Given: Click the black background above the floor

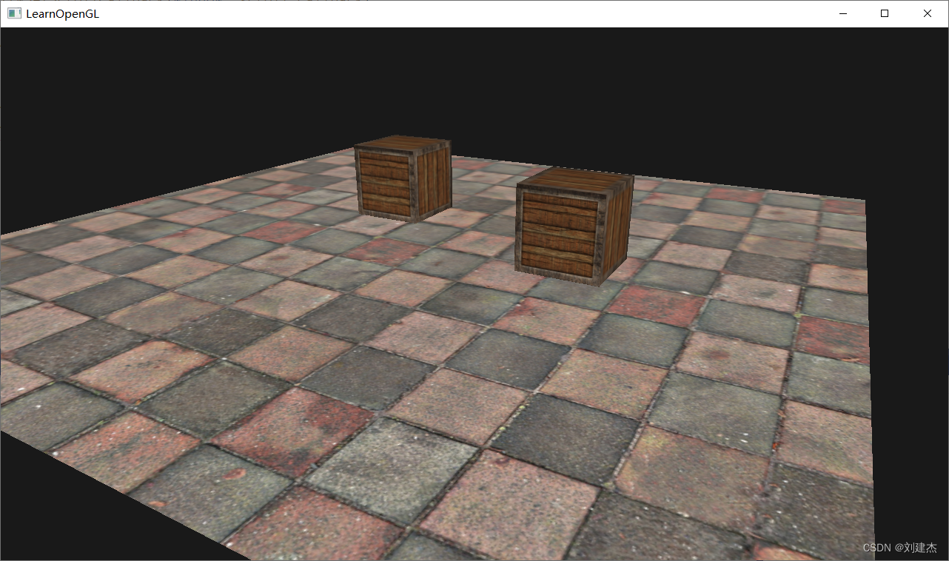Looking at the screenshot, I should [x=474, y=81].
